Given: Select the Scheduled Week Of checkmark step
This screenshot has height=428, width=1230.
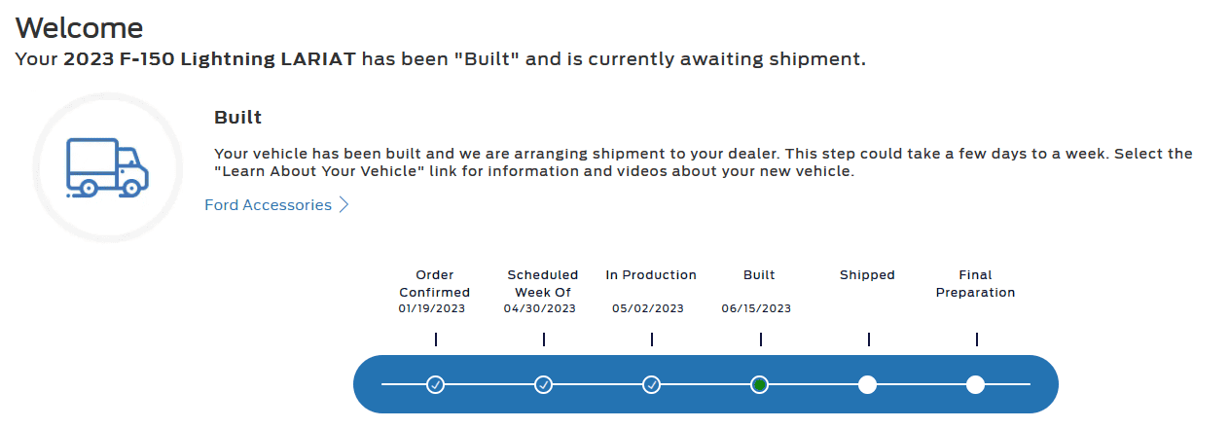Looking at the screenshot, I should 544,384.
